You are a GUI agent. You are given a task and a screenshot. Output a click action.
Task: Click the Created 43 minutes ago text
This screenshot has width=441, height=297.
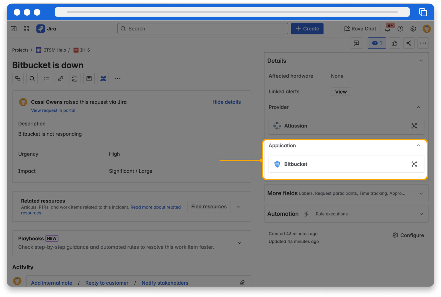click(x=293, y=234)
